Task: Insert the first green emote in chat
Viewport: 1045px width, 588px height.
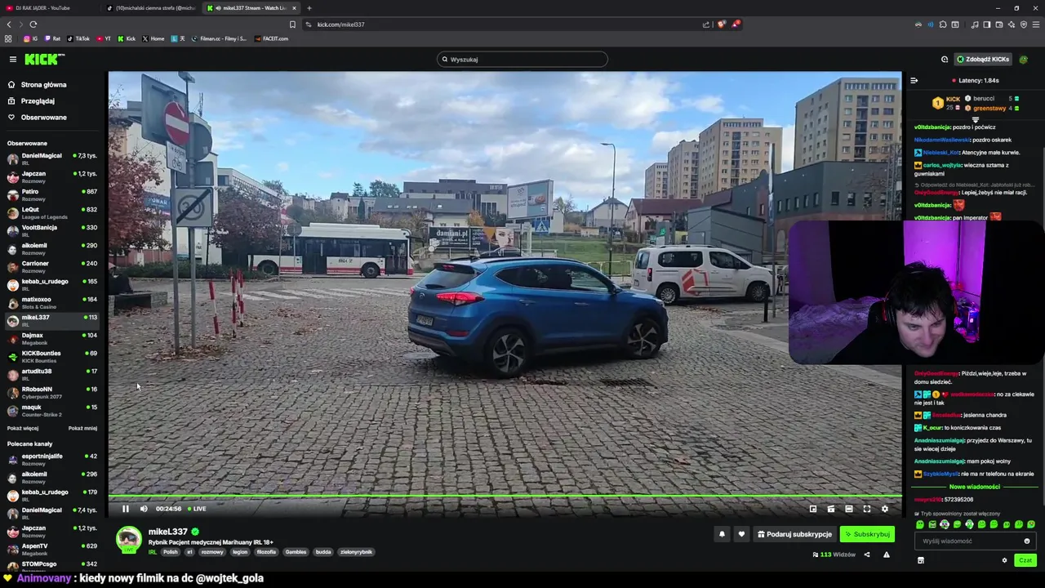Action: point(920,524)
